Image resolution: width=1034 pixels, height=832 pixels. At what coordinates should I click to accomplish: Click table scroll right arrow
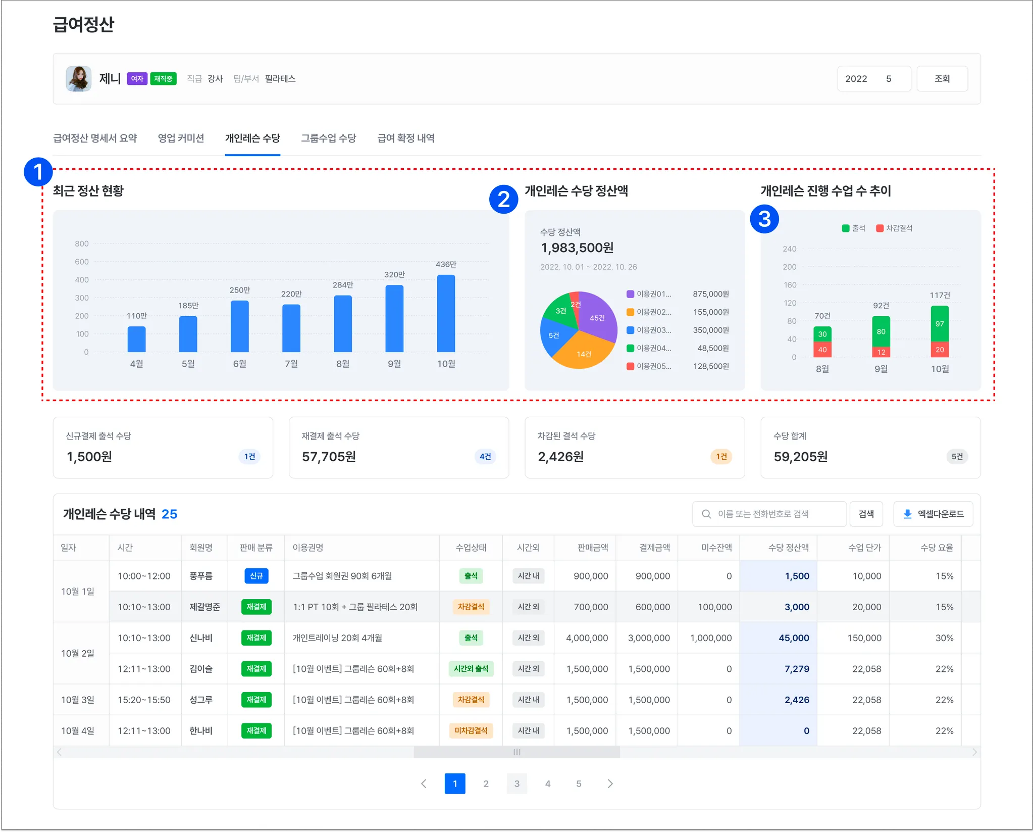click(974, 752)
